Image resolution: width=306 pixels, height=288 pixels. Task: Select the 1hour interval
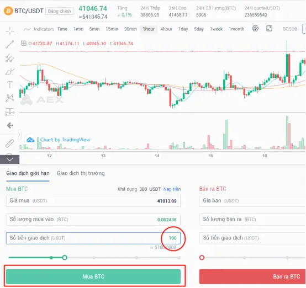pyautogui.click(x=149, y=29)
